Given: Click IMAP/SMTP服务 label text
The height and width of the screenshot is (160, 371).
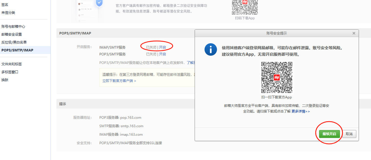Looking at the screenshot, I should [x=113, y=47].
